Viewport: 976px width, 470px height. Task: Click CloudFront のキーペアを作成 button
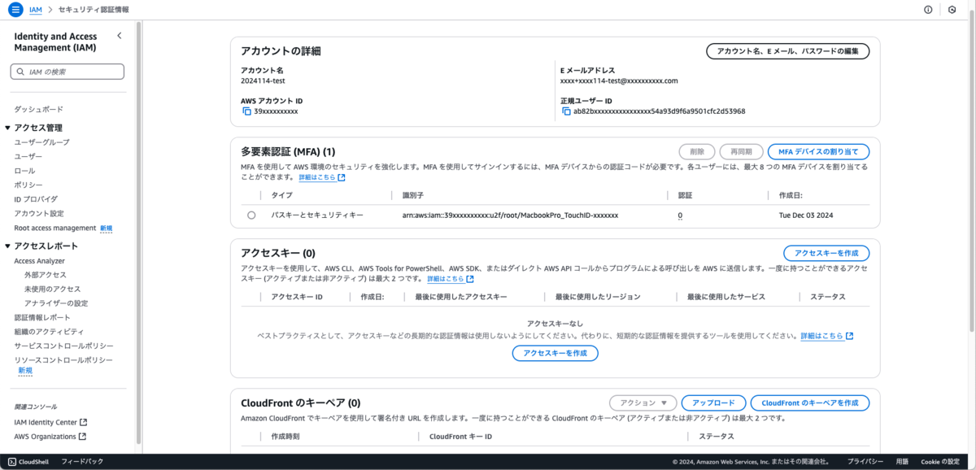pos(810,403)
